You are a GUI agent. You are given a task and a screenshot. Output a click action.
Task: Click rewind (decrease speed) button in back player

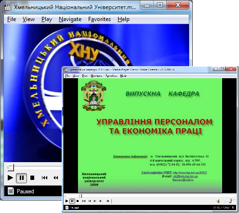(56, 177)
